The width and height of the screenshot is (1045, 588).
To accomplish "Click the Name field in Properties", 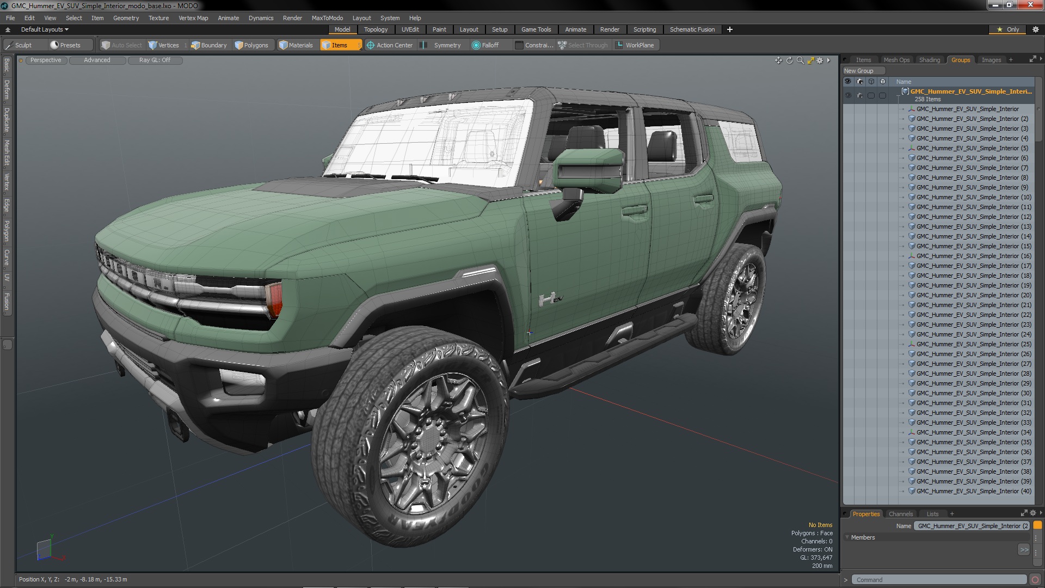I will [973, 526].
